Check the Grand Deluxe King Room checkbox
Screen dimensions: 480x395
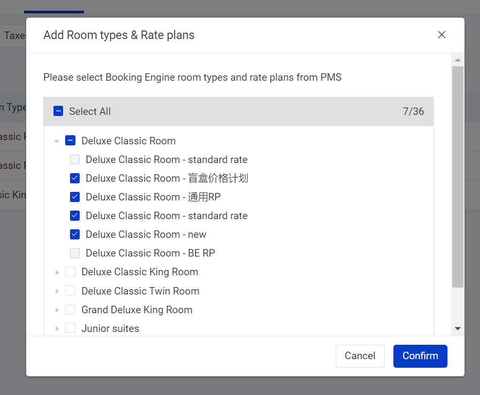(70, 309)
